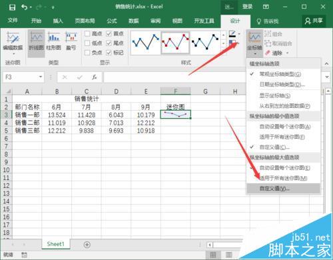Enable the 高点 checkbox
This screenshot has height=260, width=333.
(87, 33)
